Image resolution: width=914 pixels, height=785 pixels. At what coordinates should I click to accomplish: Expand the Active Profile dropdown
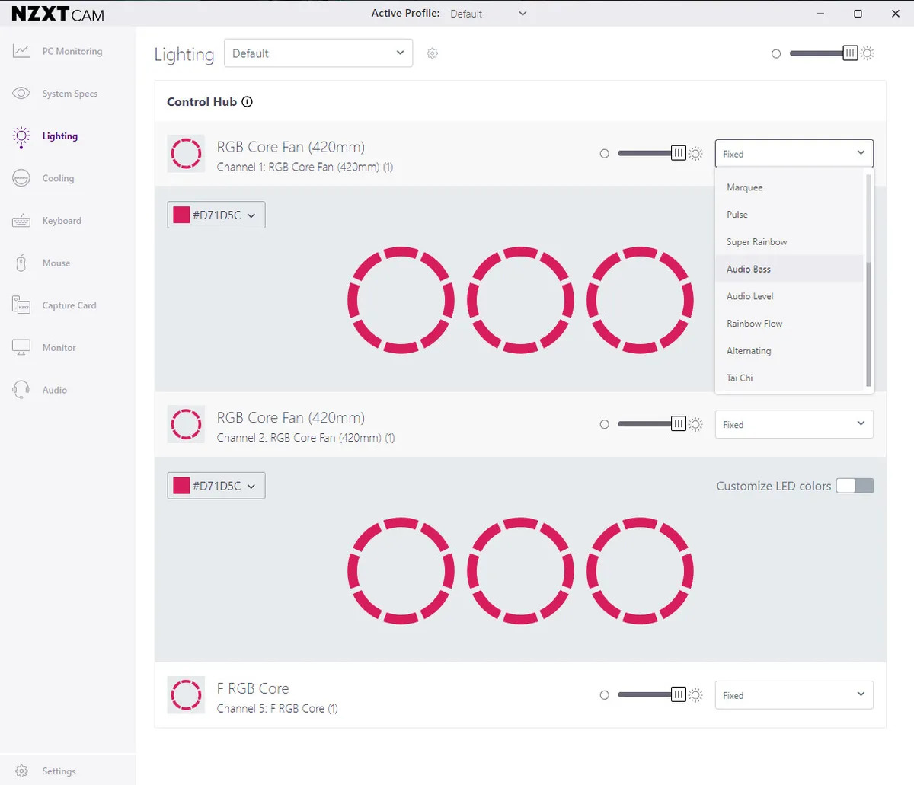(488, 14)
